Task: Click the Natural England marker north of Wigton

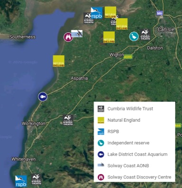Action: (x=109, y=37)
